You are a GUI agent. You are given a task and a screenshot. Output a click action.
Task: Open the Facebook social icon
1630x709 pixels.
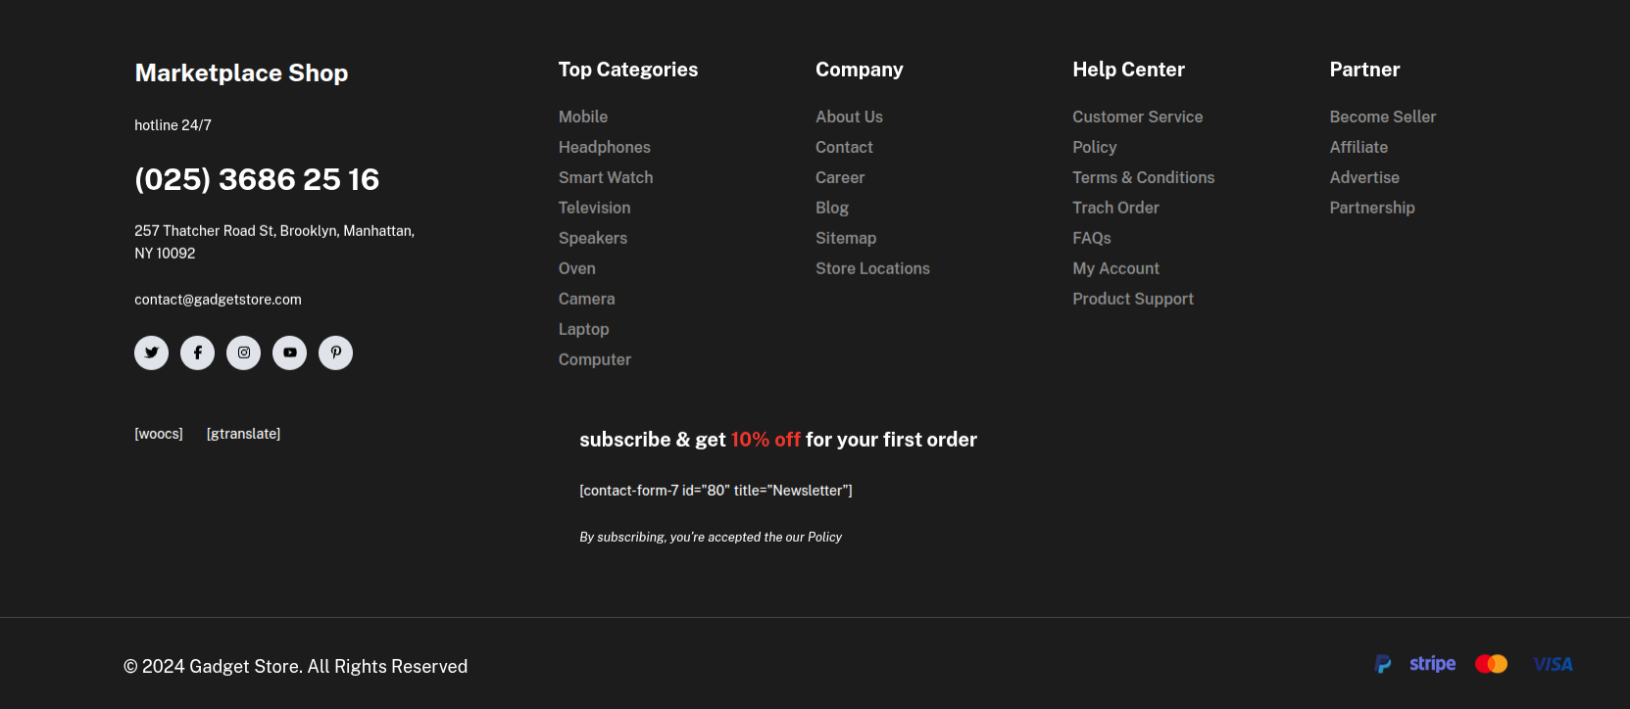(x=197, y=353)
